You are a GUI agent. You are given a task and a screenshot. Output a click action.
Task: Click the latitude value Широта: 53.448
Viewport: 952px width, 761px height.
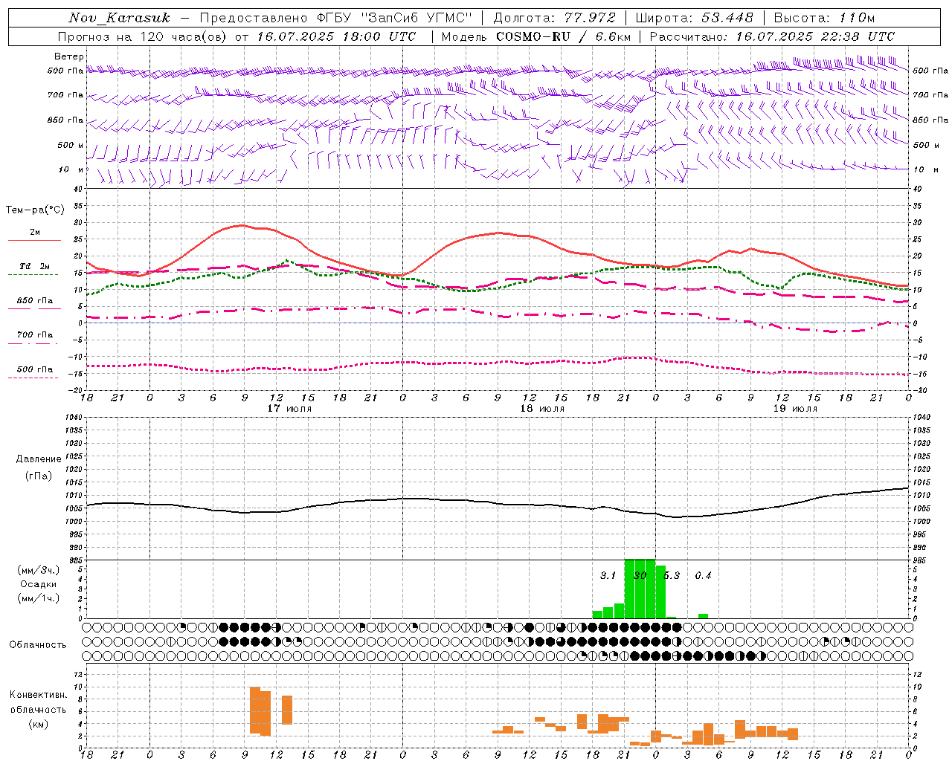point(694,18)
